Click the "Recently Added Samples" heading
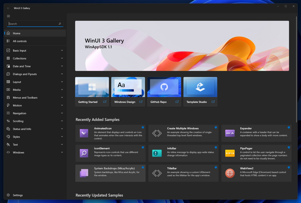Image resolution: width=301 pixels, height=203 pixels. 98,120
